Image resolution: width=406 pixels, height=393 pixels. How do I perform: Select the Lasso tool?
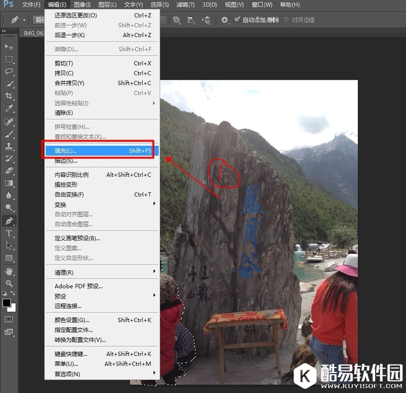(9, 71)
